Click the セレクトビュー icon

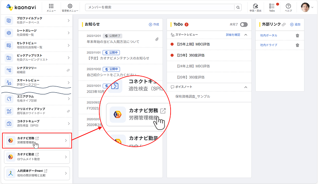(9, 45)
